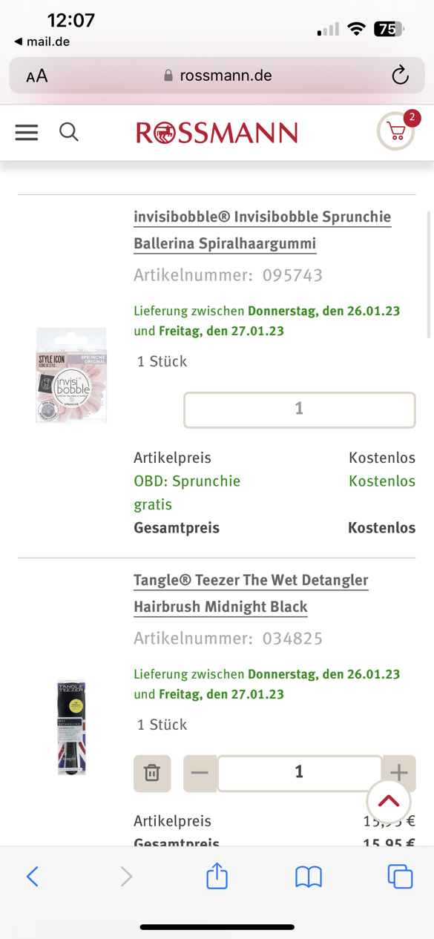Open the search magnifier icon
The image size is (434, 939).
coord(69,132)
